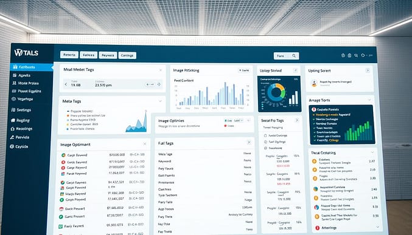The width and height of the screenshot is (412, 235).
Task: Click the Gaete button on Image Ptiriking
Action: coord(244,70)
